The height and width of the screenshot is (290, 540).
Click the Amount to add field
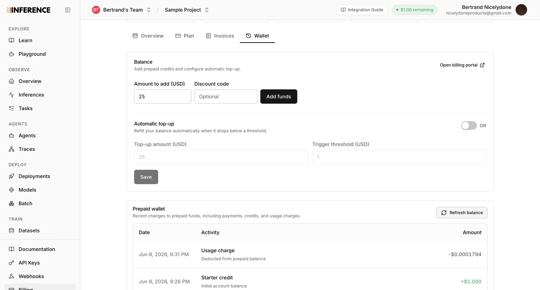pos(162,97)
